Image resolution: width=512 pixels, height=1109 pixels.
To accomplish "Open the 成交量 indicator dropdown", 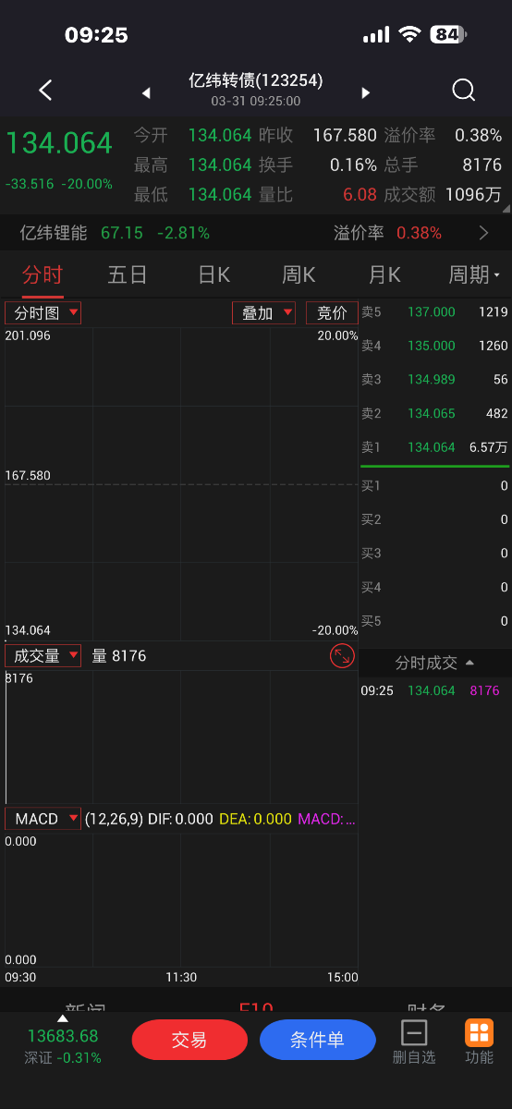I will point(43,655).
